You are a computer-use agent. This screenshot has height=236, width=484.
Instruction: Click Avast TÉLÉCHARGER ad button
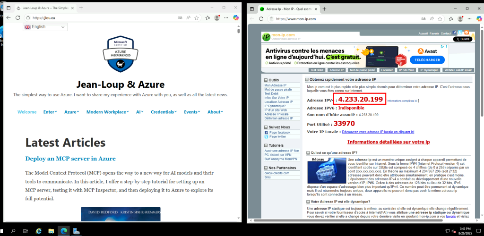pyautogui.click(x=427, y=60)
